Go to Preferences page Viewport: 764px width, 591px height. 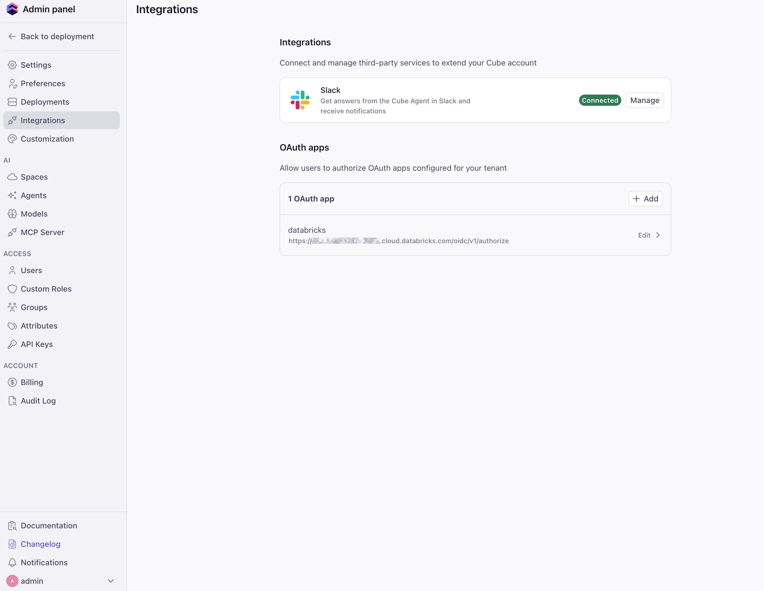(62, 84)
